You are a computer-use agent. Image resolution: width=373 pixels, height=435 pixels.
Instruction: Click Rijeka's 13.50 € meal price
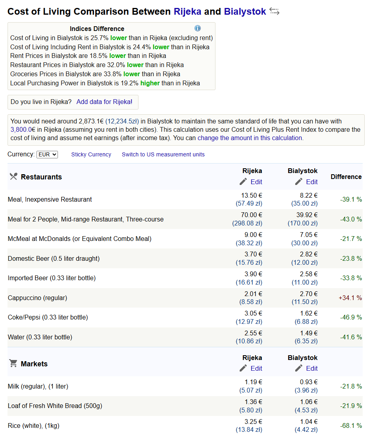[x=252, y=195]
